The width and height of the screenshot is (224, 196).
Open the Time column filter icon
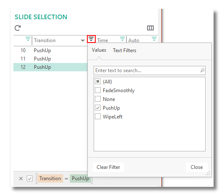pos(122,39)
